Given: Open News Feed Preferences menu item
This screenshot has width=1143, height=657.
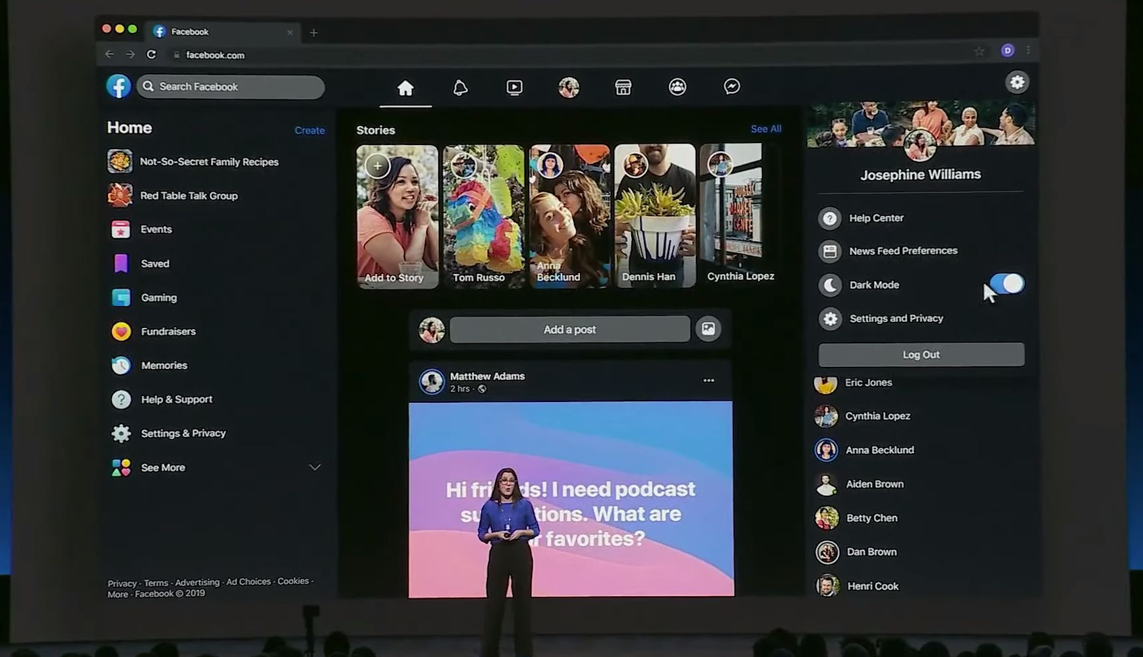Looking at the screenshot, I should pos(903,251).
